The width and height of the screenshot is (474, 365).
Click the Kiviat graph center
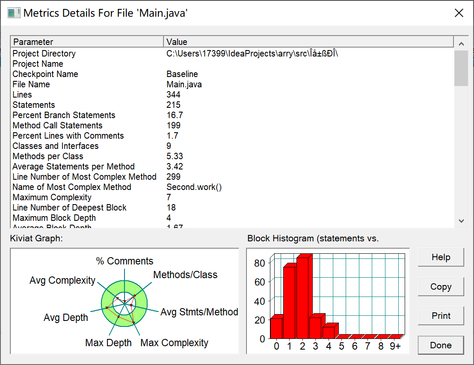124,304
